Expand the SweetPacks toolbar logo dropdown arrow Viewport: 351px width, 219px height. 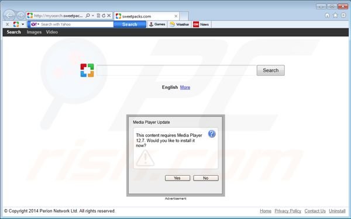pos(23,24)
